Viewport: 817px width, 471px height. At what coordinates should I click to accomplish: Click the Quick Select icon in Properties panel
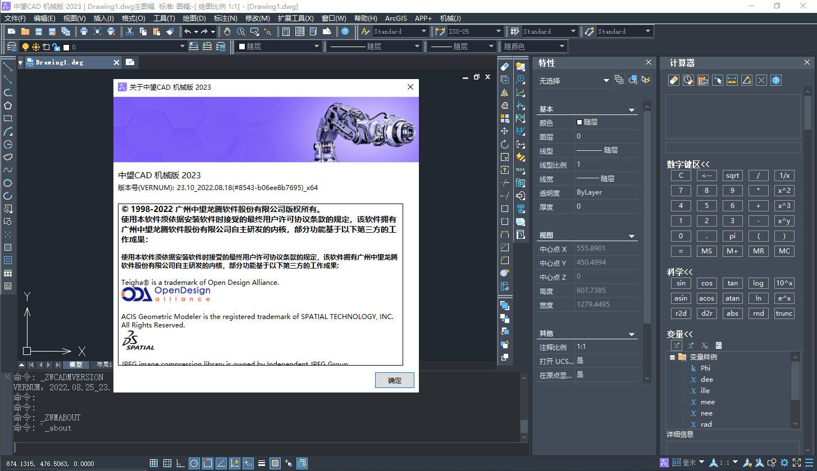pos(646,80)
